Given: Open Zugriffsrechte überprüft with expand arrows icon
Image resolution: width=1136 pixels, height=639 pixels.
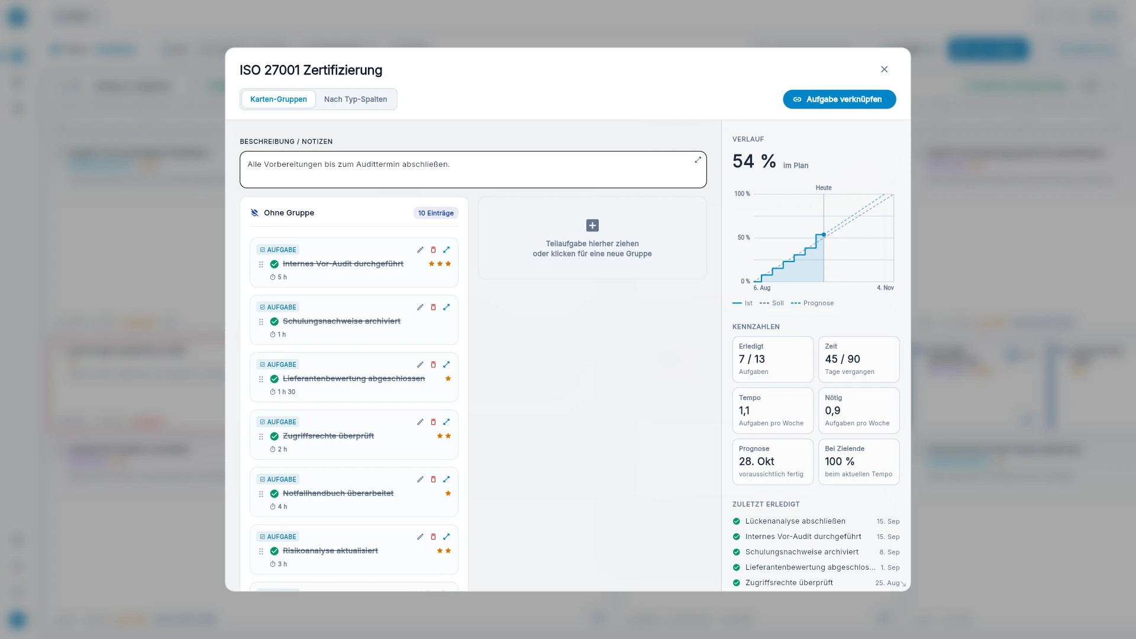Looking at the screenshot, I should tap(447, 422).
